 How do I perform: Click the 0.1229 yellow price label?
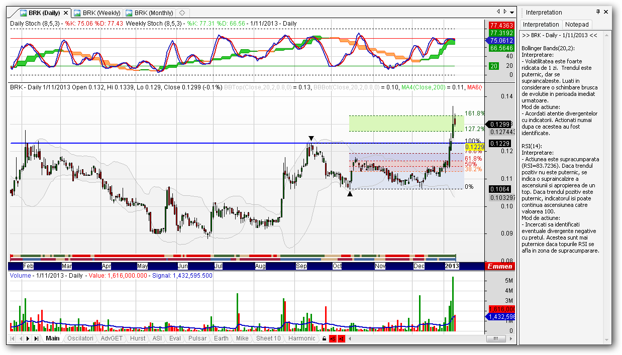click(x=475, y=147)
